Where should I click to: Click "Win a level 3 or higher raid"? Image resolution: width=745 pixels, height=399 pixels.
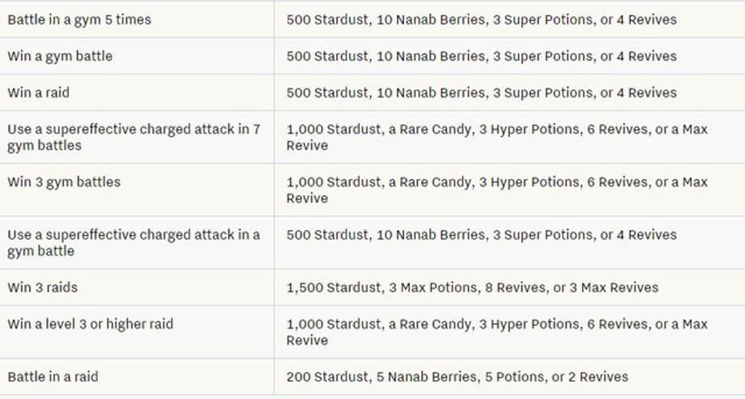pyautogui.click(x=90, y=324)
